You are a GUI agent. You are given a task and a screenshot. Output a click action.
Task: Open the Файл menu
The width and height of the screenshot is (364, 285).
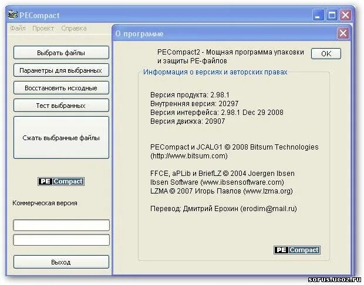(x=18, y=28)
